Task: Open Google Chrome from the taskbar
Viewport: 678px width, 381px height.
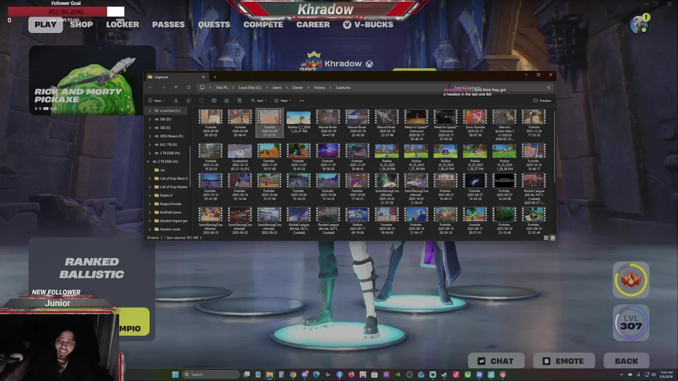Action: tap(293, 375)
